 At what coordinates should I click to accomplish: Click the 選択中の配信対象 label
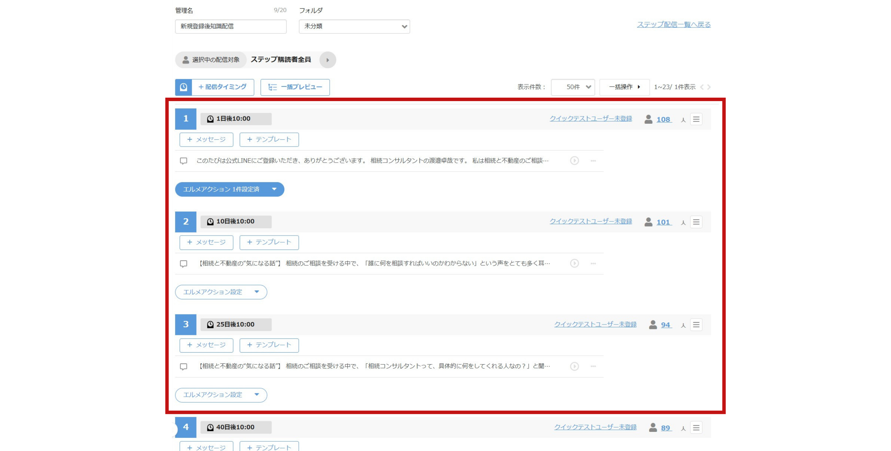[x=211, y=60]
